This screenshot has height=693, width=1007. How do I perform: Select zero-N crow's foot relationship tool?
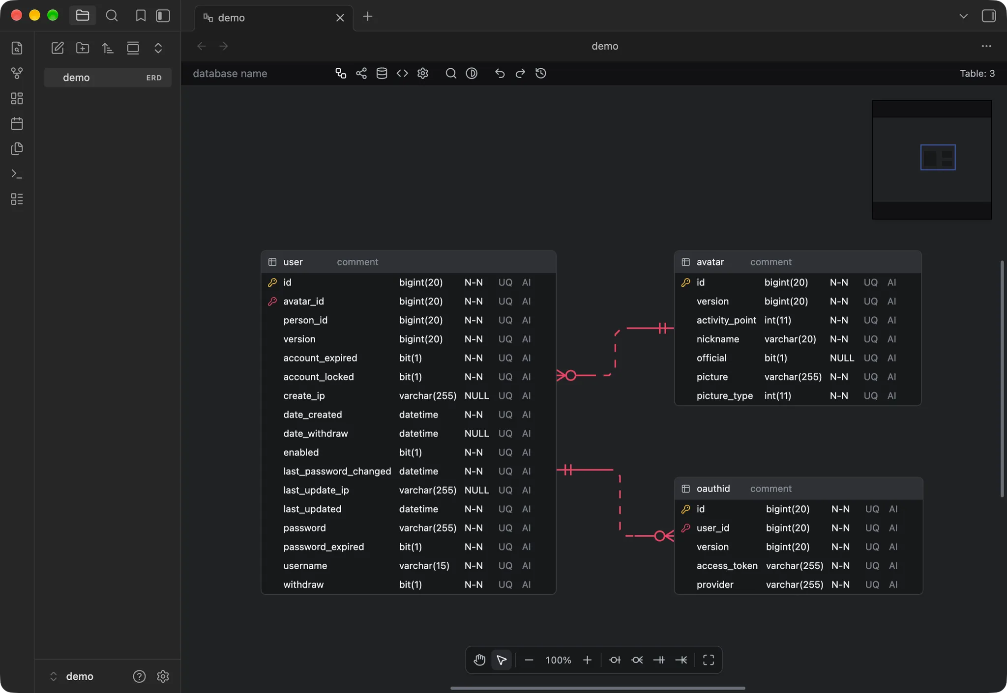637,660
